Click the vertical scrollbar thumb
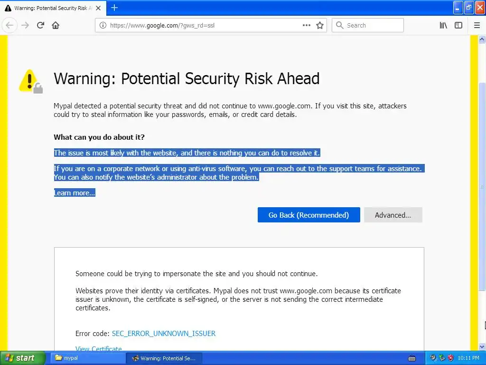 tap(482, 186)
